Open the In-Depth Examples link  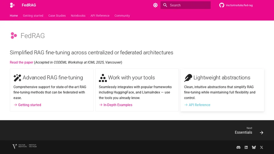tap(116, 105)
